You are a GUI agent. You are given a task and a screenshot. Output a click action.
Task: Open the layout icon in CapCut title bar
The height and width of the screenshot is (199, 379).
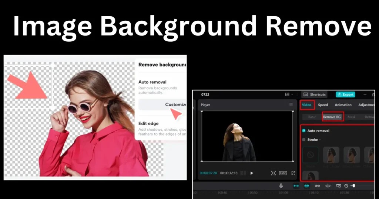(287, 94)
